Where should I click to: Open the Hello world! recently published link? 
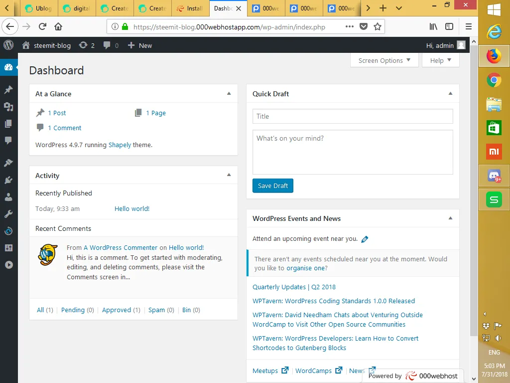131,209
